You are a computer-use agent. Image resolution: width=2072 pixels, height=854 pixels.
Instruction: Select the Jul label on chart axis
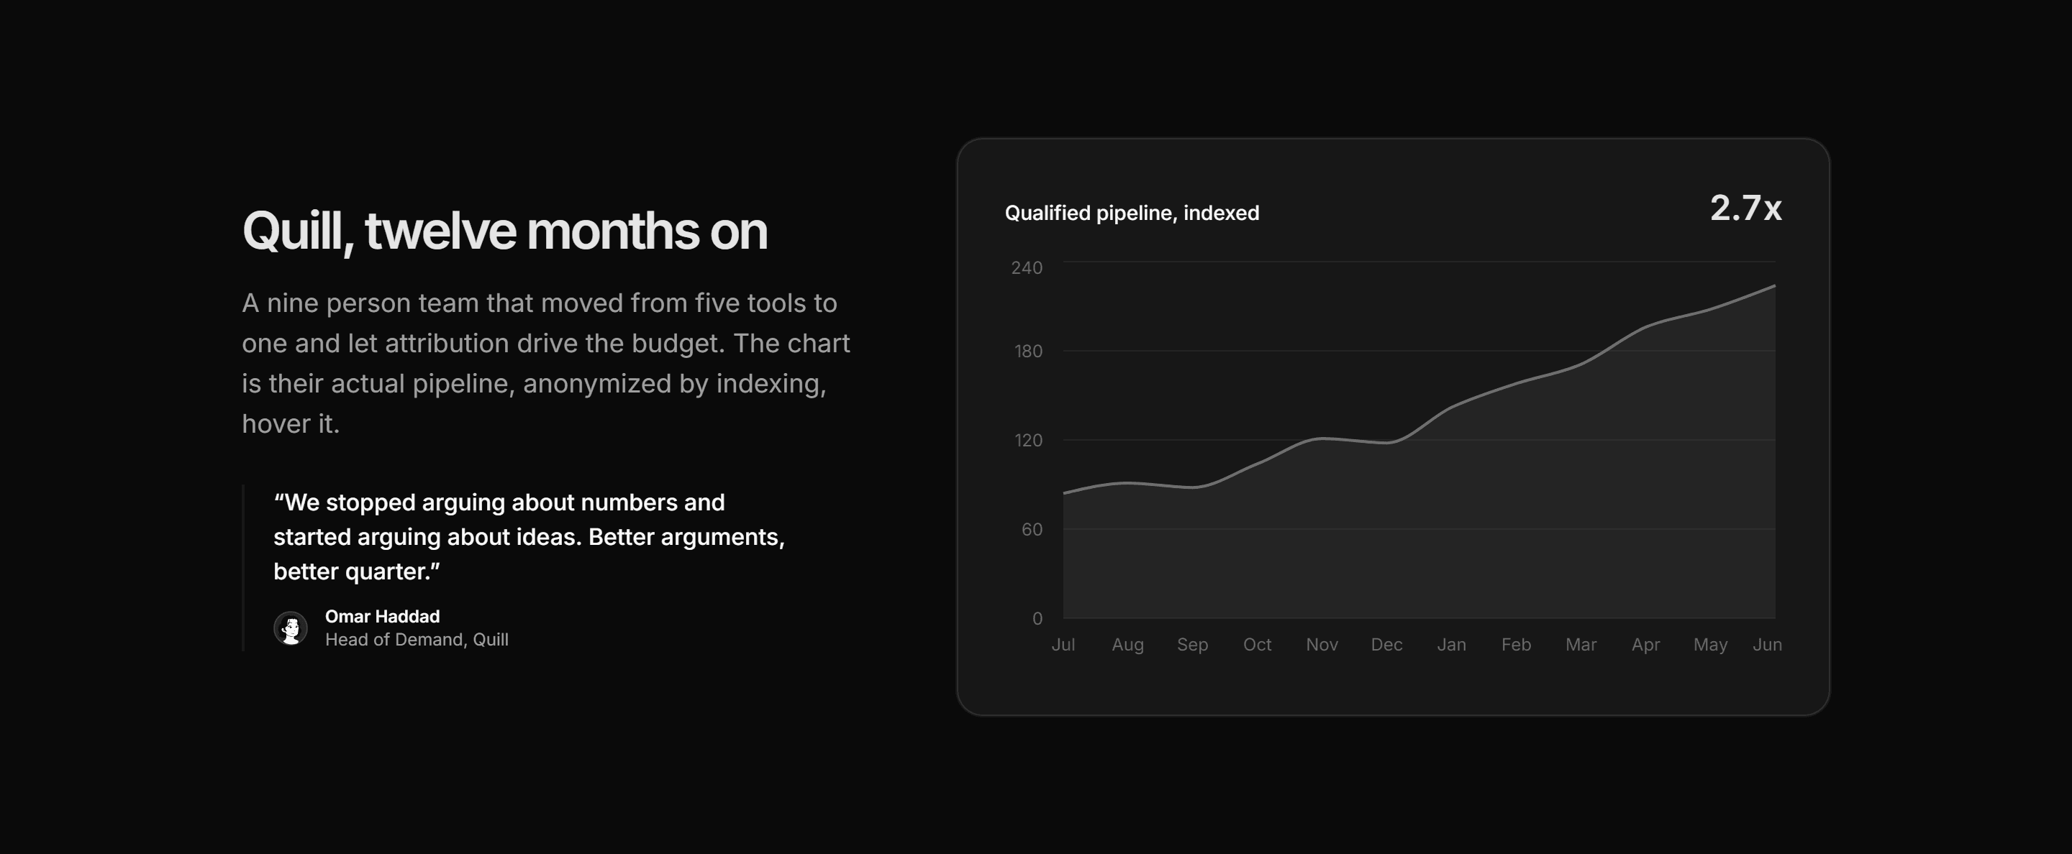[1063, 644]
